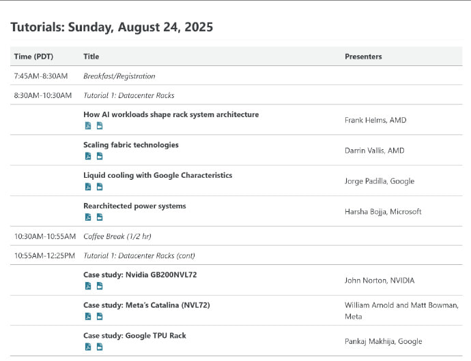Open video file for Meta's Catalina case study
The height and width of the screenshot is (361, 471).
click(x=99, y=316)
